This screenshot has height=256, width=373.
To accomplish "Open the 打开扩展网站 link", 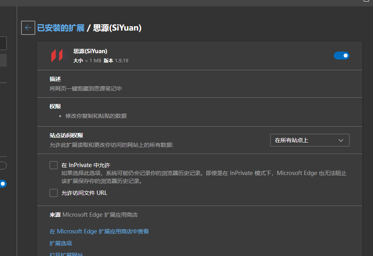I will (66, 254).
